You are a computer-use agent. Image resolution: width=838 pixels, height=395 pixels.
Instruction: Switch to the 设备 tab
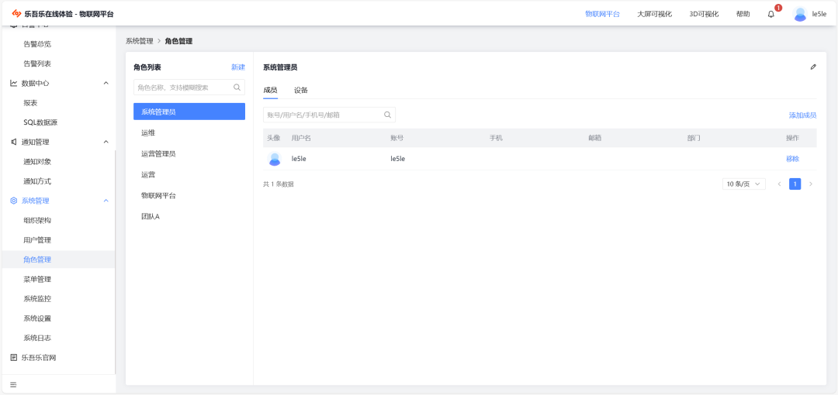(301, 90)
